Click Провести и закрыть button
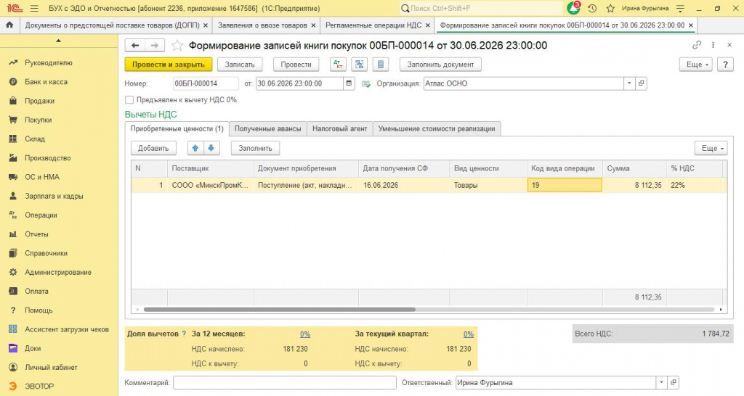 point(169,65)
